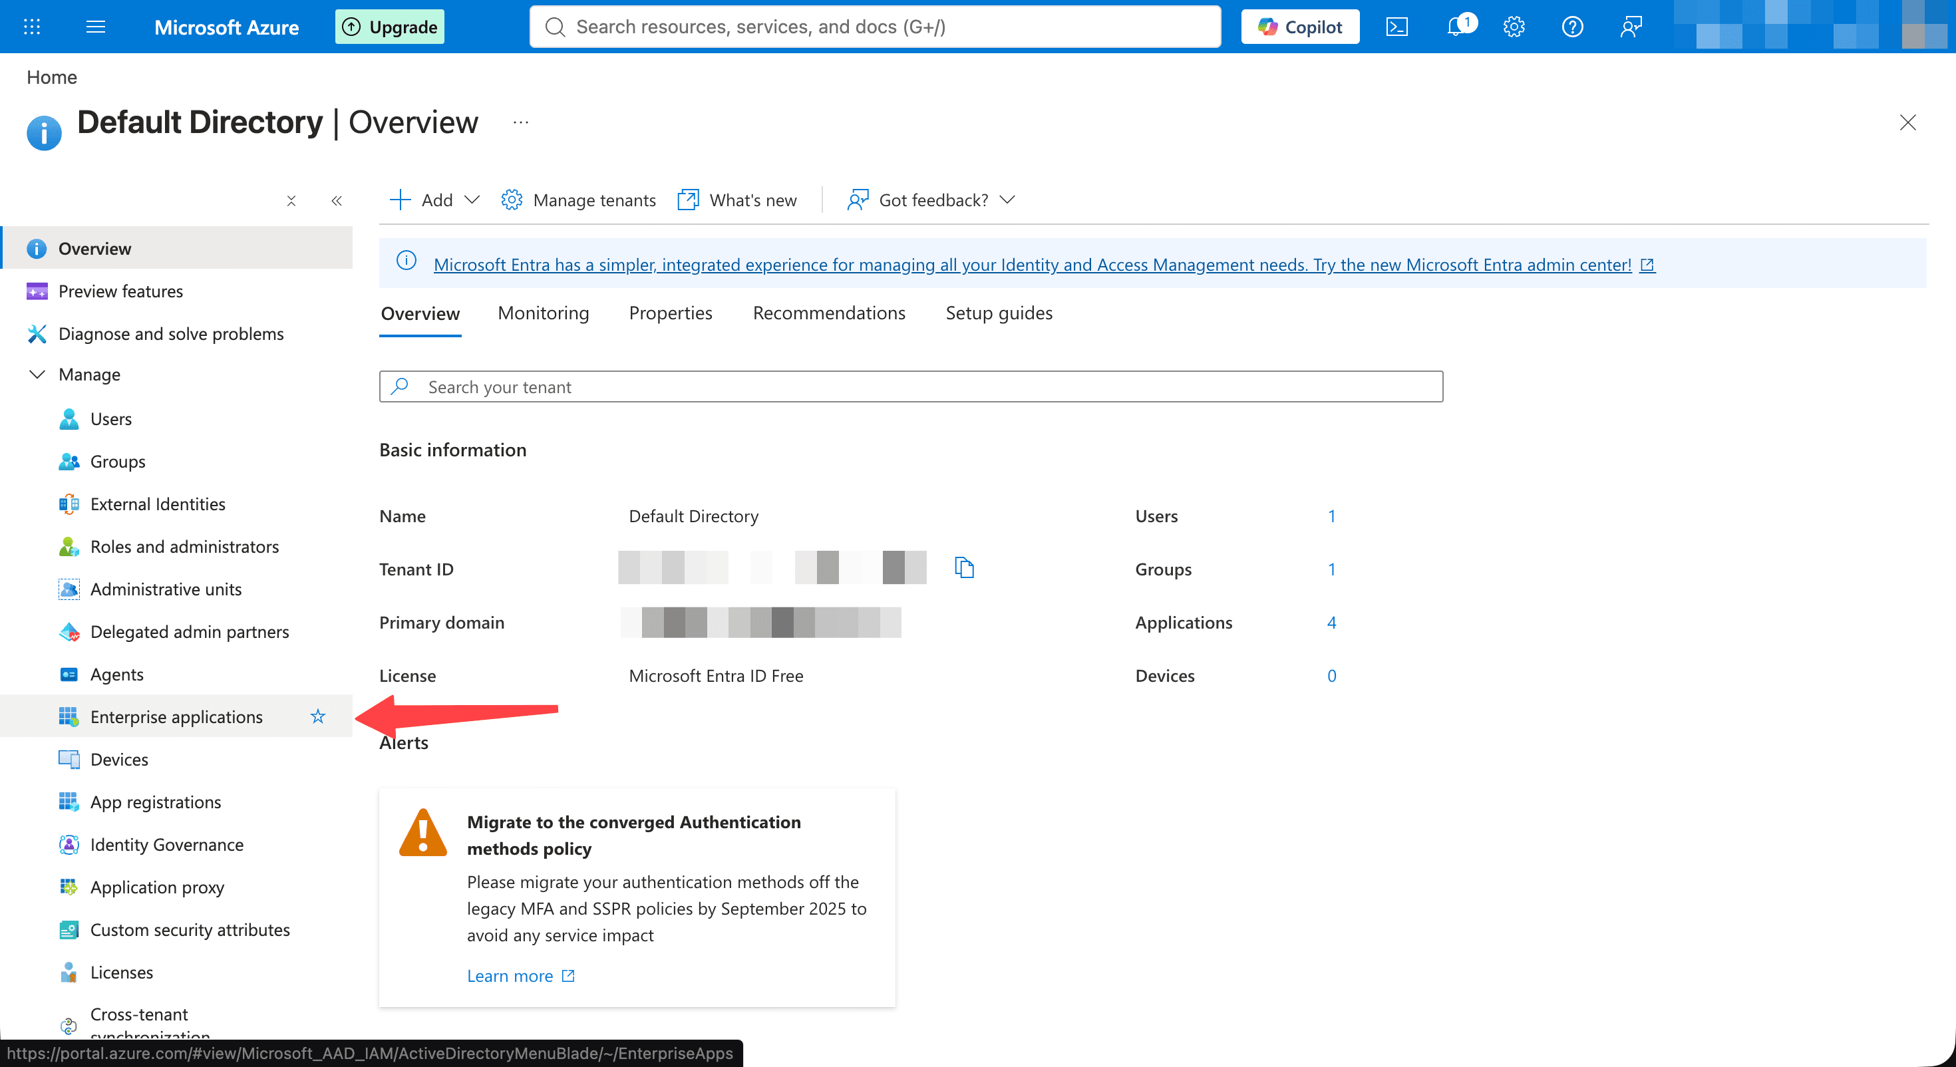
Task: Switch to the Recommendations tab
Action: (x=828, y=313)
